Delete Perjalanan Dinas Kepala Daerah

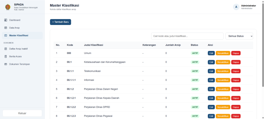pos(236,98)
